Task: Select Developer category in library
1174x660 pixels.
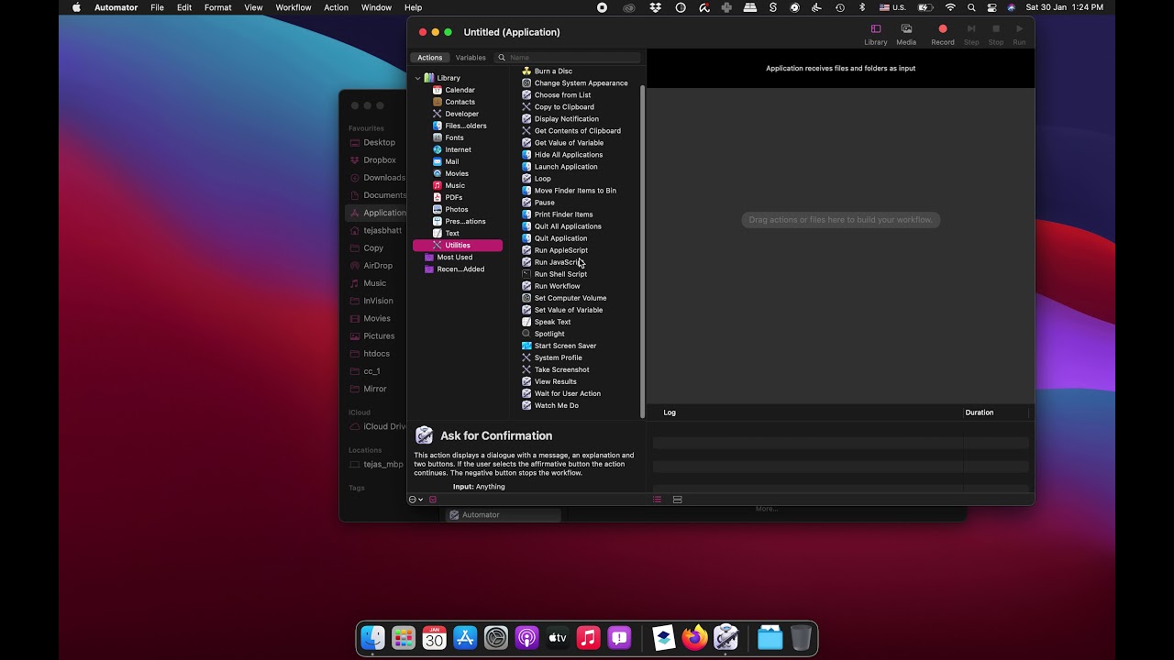Action: click(461, 114)
